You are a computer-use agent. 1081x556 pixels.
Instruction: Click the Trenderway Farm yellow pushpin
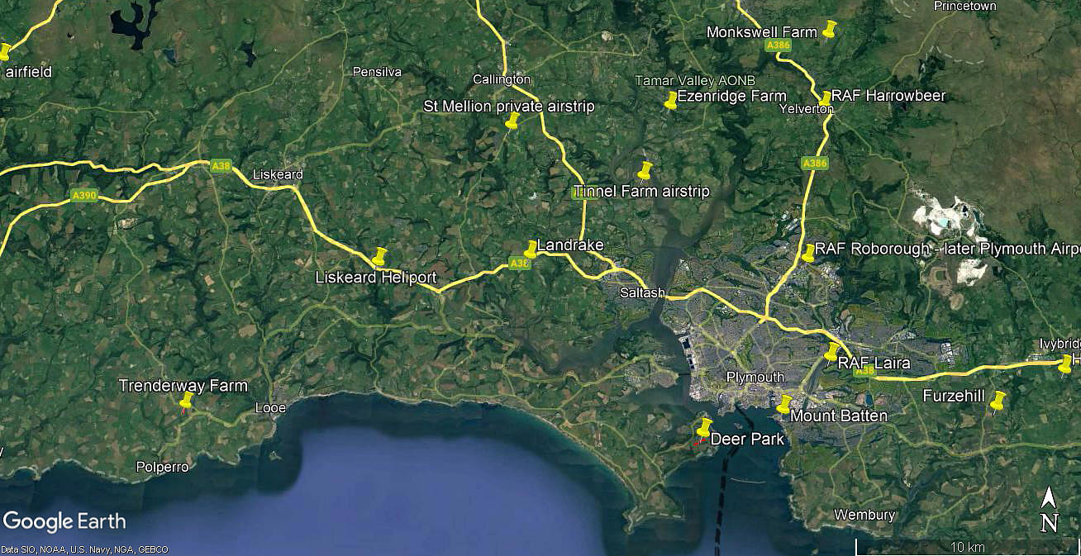pos(186,402)
